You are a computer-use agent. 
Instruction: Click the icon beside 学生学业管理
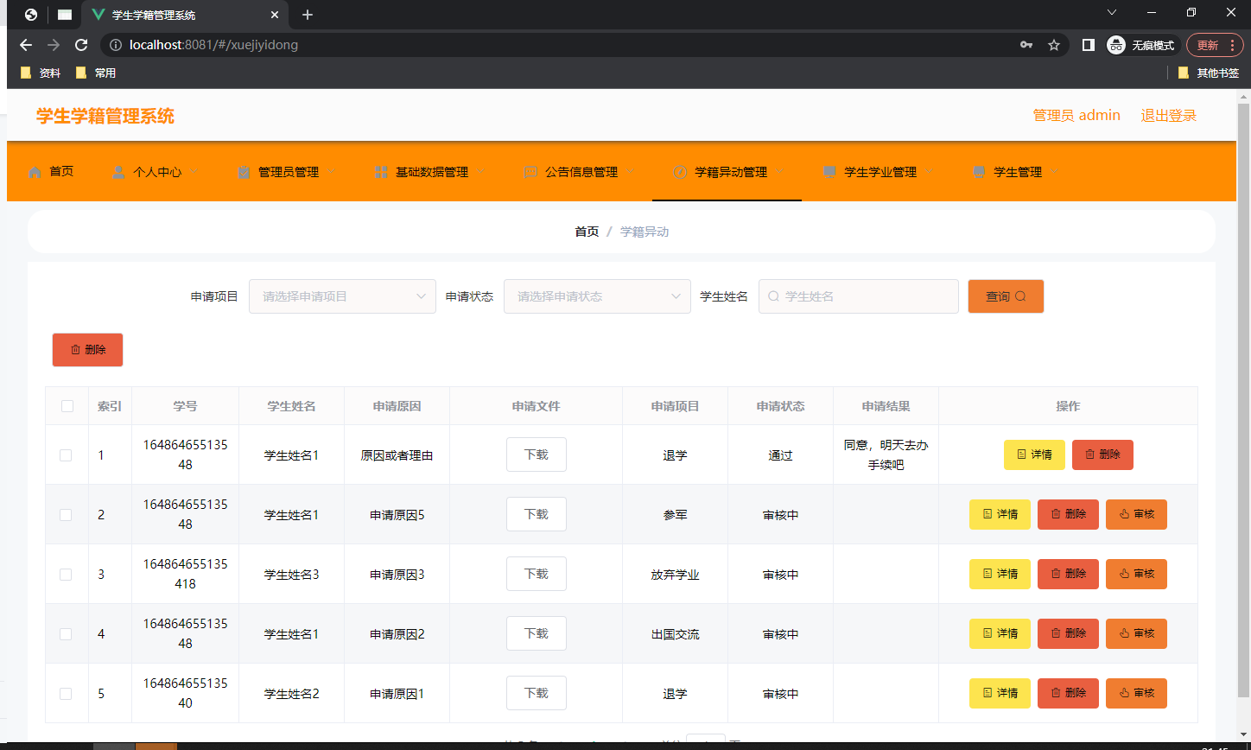coord(829,172)
